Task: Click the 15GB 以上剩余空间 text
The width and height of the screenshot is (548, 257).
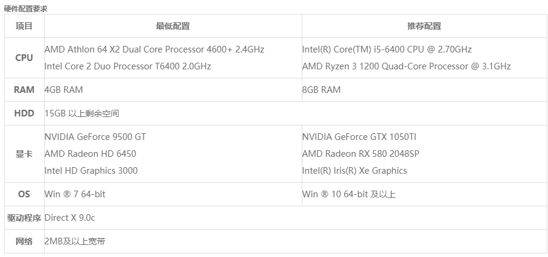Action: (82, 113)
